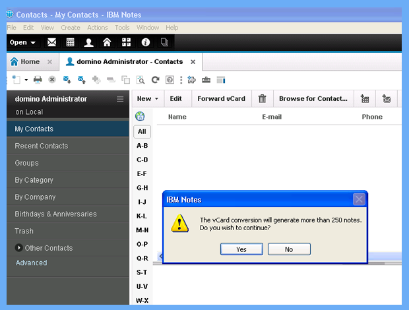Select domino Administrator - Contacts tab
The width and height of the screenshot is (409, 310).
click(130, 62)
